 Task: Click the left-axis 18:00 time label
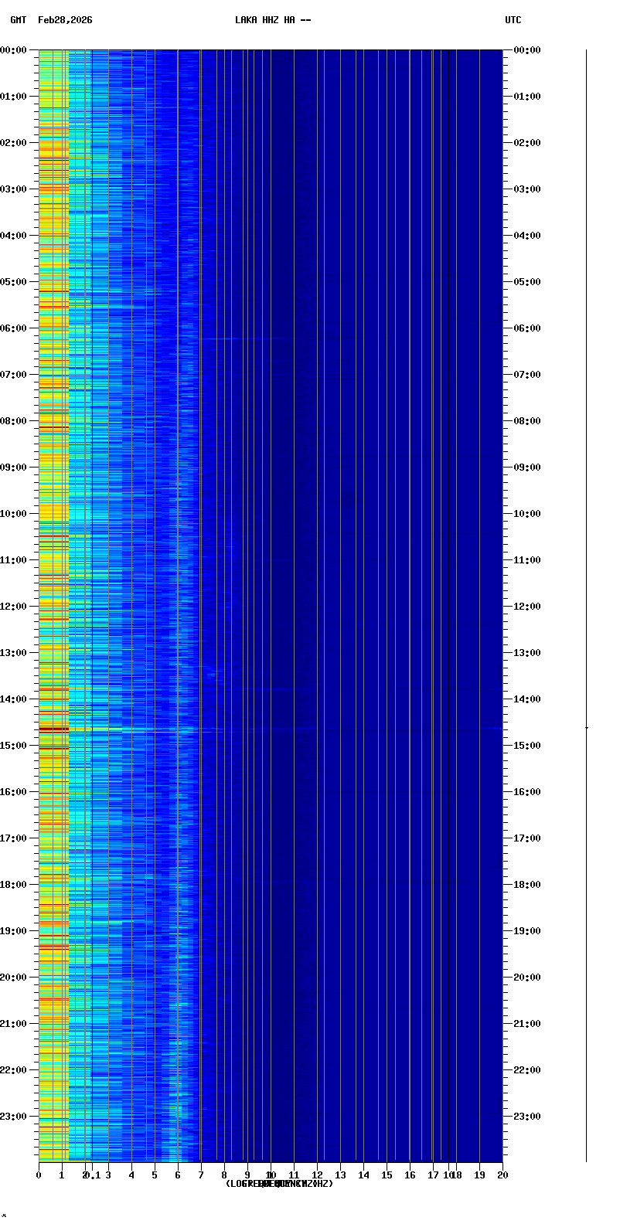tap(14, 885)
